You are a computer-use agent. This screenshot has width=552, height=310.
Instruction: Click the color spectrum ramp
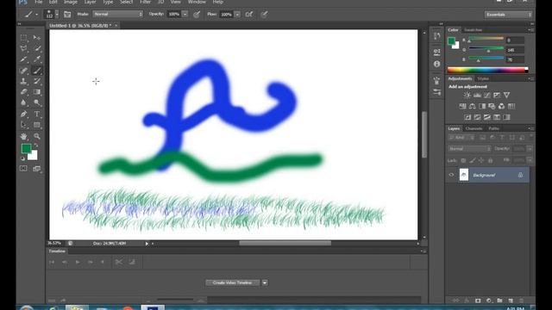tap(487, 70)
